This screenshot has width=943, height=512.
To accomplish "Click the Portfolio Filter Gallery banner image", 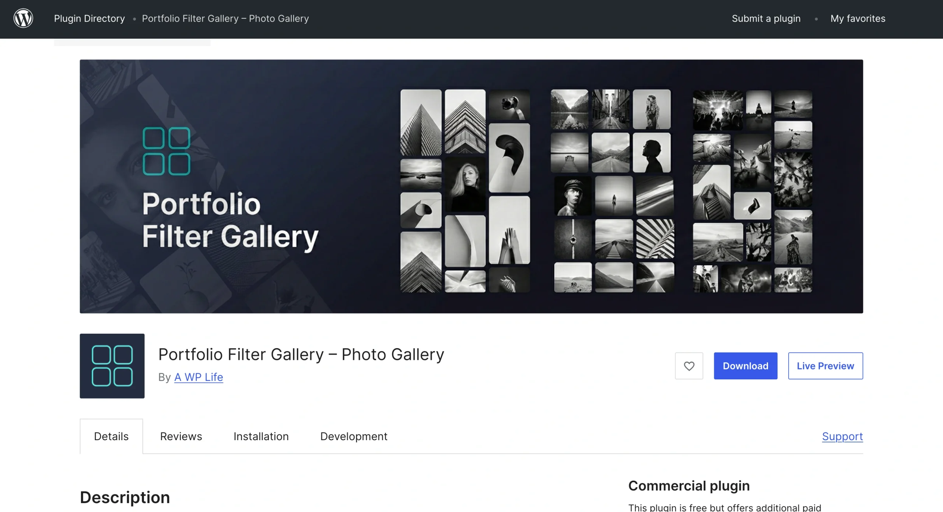I will (471, 186).
